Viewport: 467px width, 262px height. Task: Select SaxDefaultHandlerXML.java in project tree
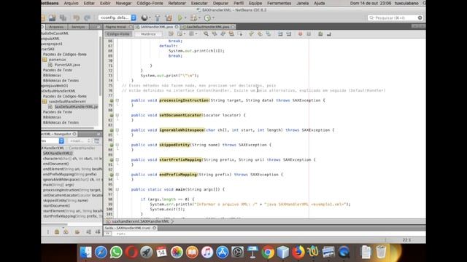coord(76,107)
